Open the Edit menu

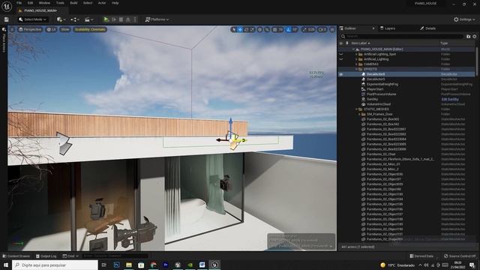30,3
